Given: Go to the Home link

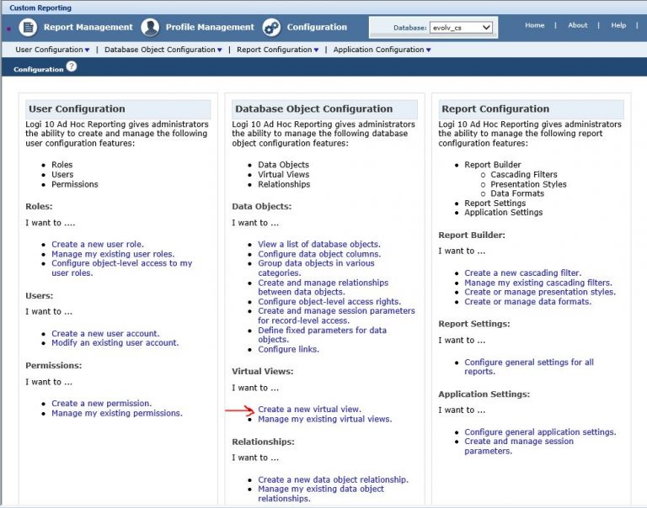Looking at the screenshot, I should [x=534, y=25].
